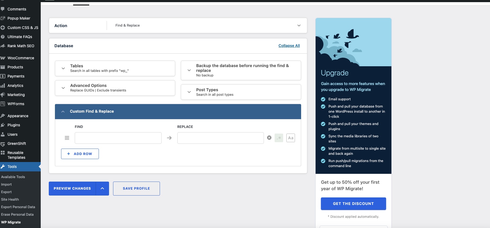Click the Collapse All link
Viewport: 490px width, 228px height.
click(289, 46)
